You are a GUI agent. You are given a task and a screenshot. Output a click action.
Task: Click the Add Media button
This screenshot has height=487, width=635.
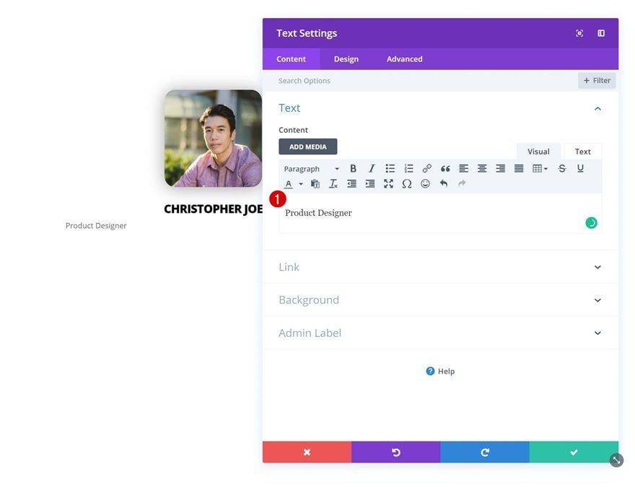point(308,146)
